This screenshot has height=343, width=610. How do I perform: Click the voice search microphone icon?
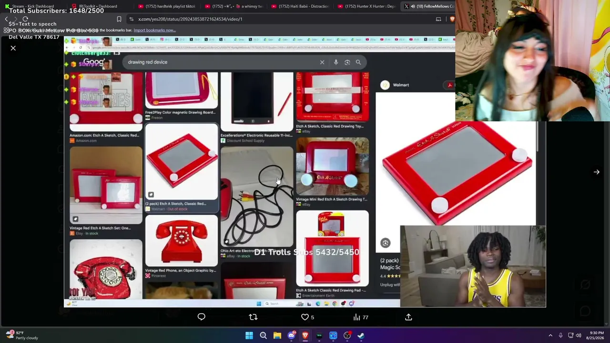(x=336, y=62)
